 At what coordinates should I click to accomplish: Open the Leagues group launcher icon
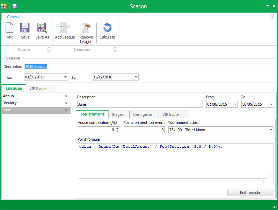point(115,50)
